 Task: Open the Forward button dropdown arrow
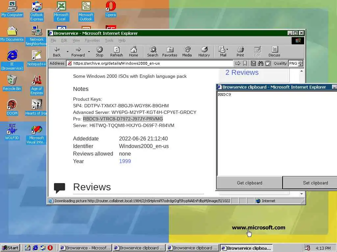[89, 52]
